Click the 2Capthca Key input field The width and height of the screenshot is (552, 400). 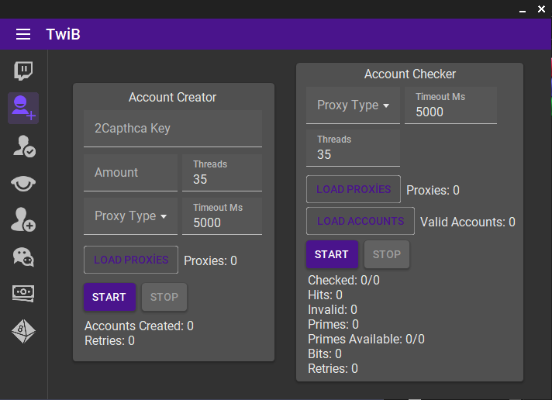click(x=173, y=129)
